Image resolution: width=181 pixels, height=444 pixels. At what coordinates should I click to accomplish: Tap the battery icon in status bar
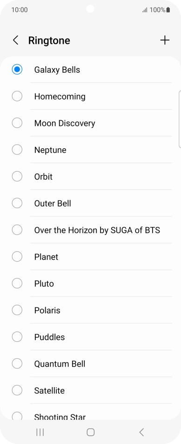pyautogui.click(x=168, y=10)
